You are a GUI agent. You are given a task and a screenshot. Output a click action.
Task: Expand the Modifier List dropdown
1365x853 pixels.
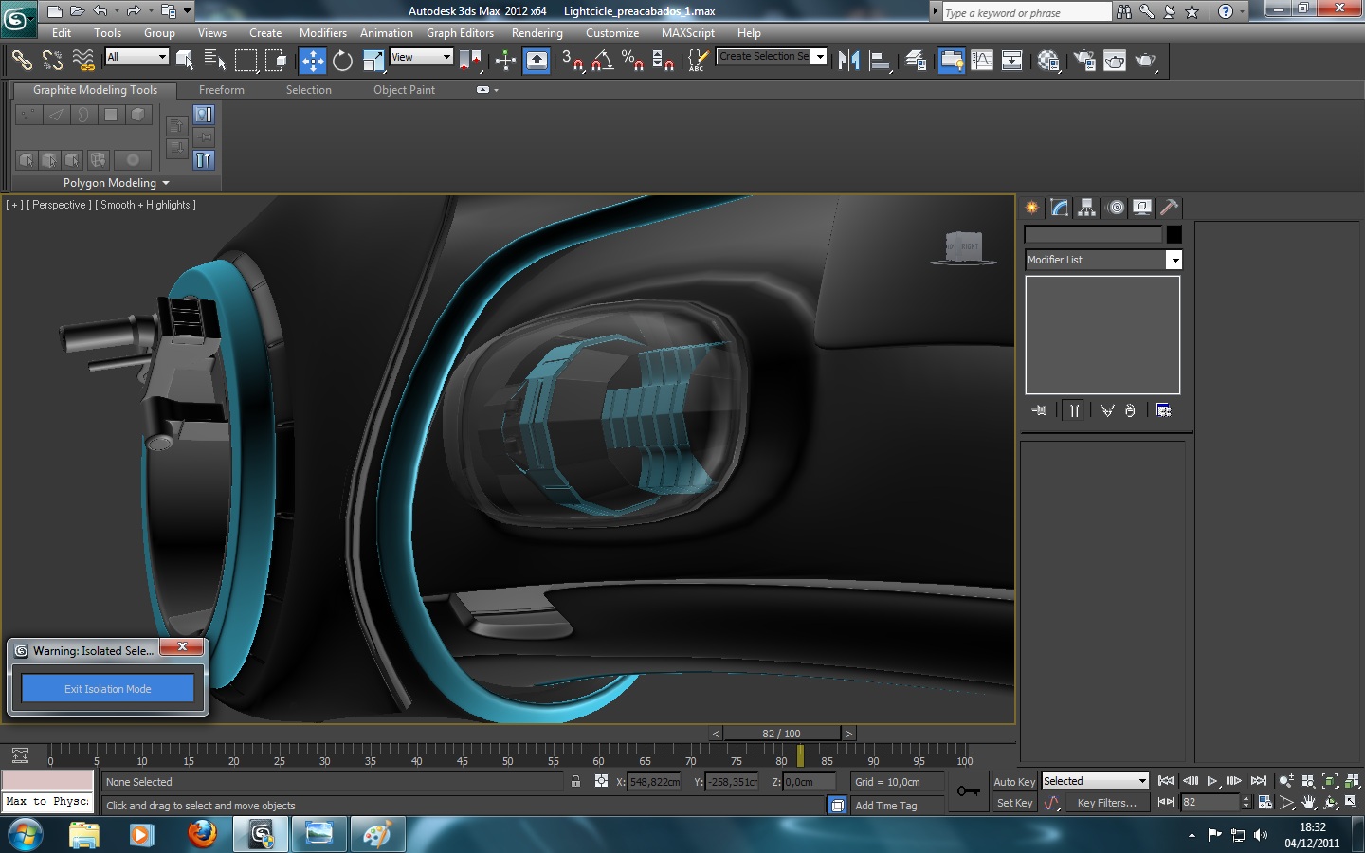[1174, 260]
